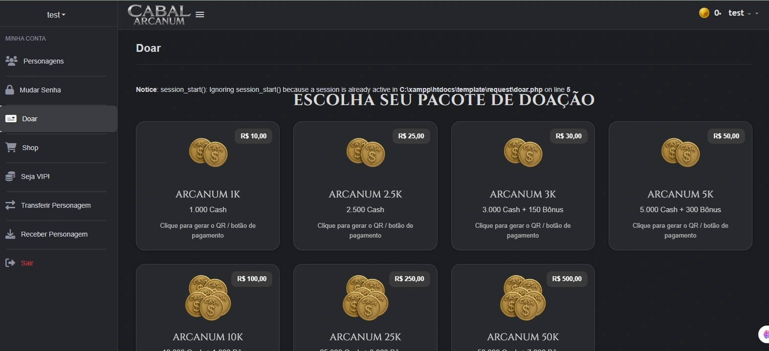Open the test dropdown in the sidebar top
Image resolution: width=769 pixels, height=351 pixels.
coord(56,15)
